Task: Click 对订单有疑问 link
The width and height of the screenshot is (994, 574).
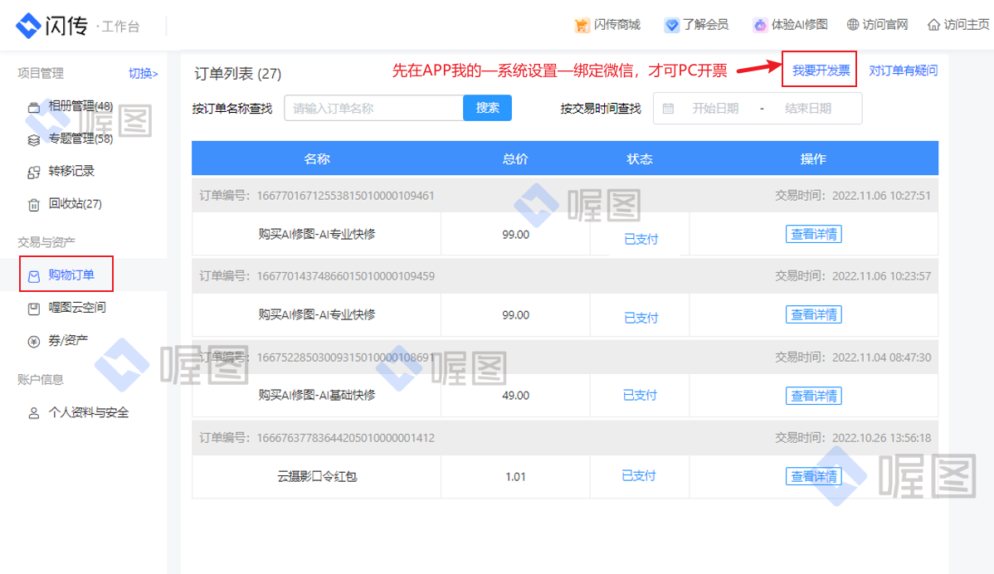Action: point(903,71)
